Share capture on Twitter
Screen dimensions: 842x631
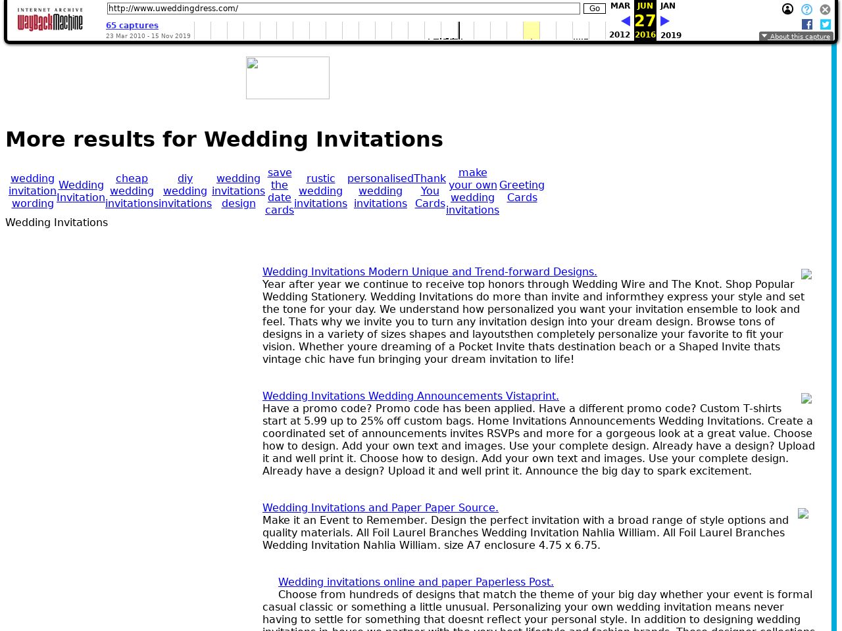pos(826,24)
